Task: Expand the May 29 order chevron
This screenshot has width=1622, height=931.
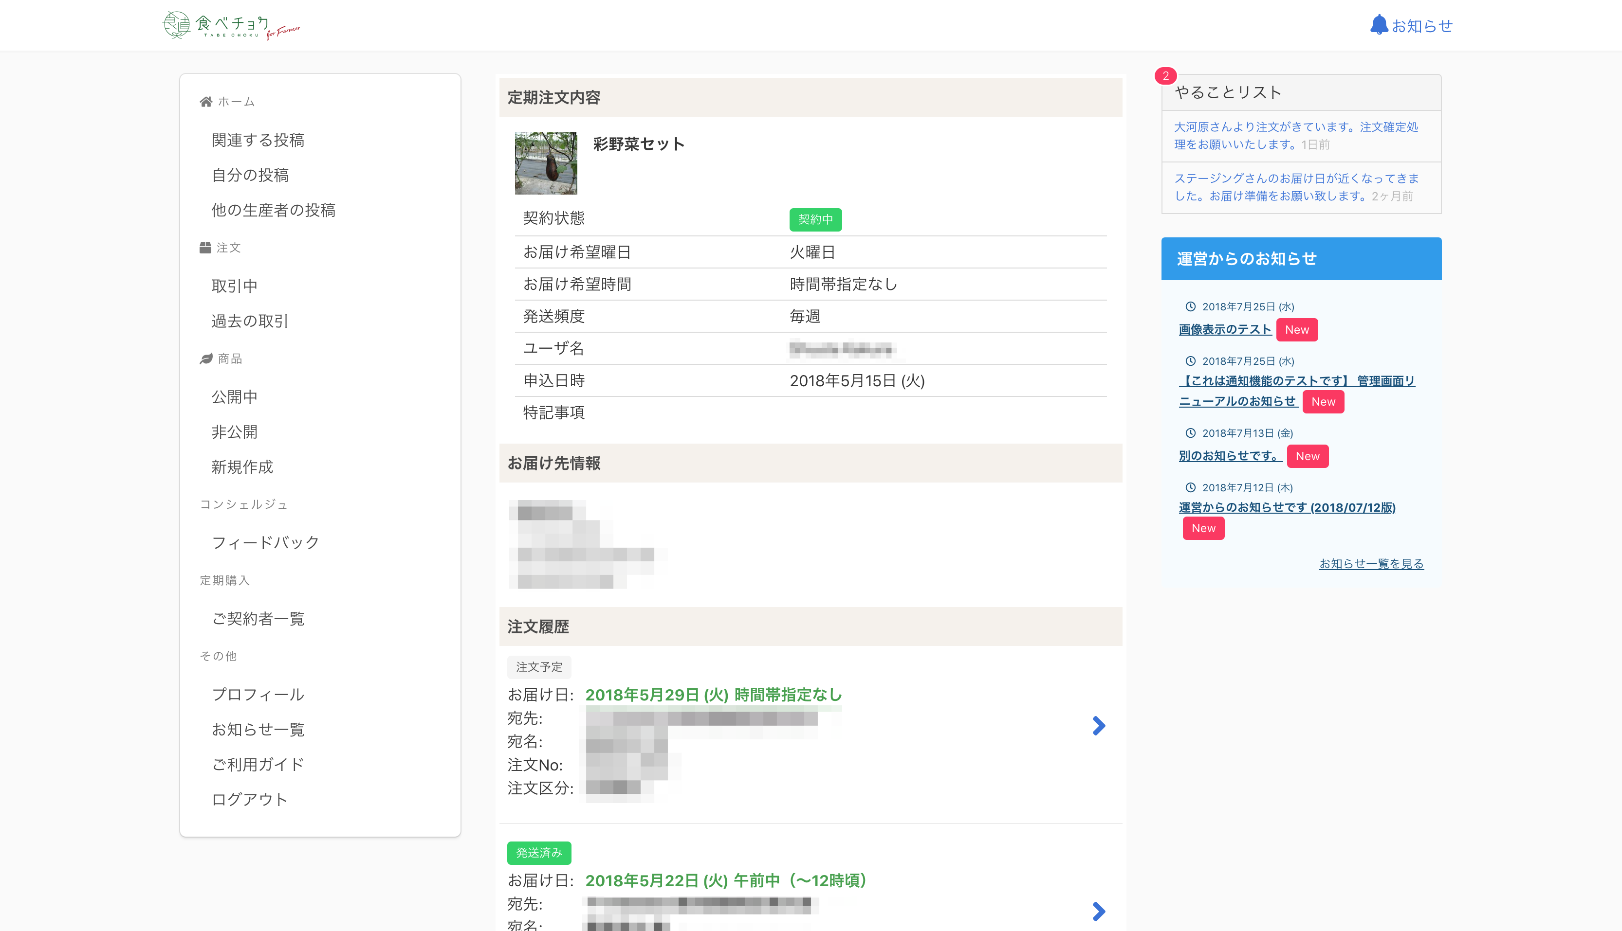Action: (x=1098, y=726)
